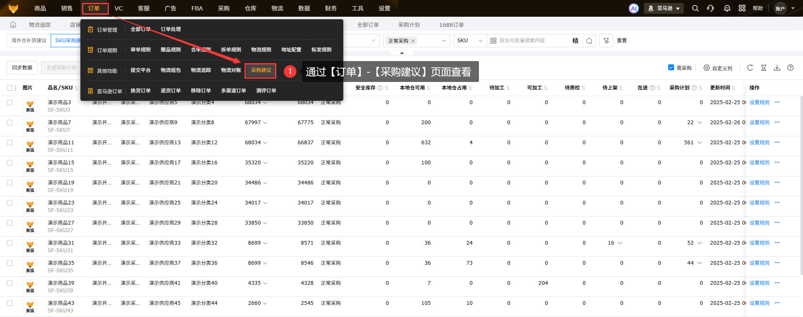Click the download export icon
The width and height of the screenshot is (803, 317).
tap(777, 68)
